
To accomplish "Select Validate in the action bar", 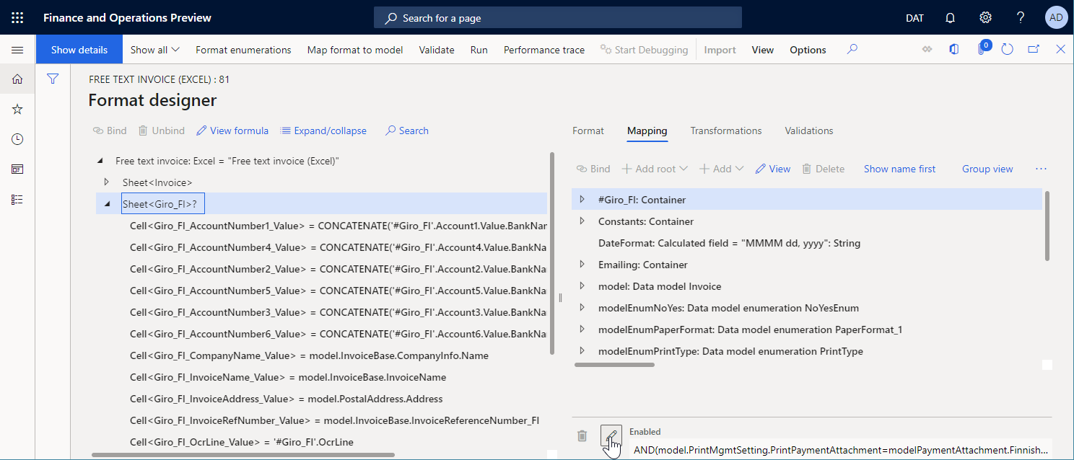I will (437, 49).
